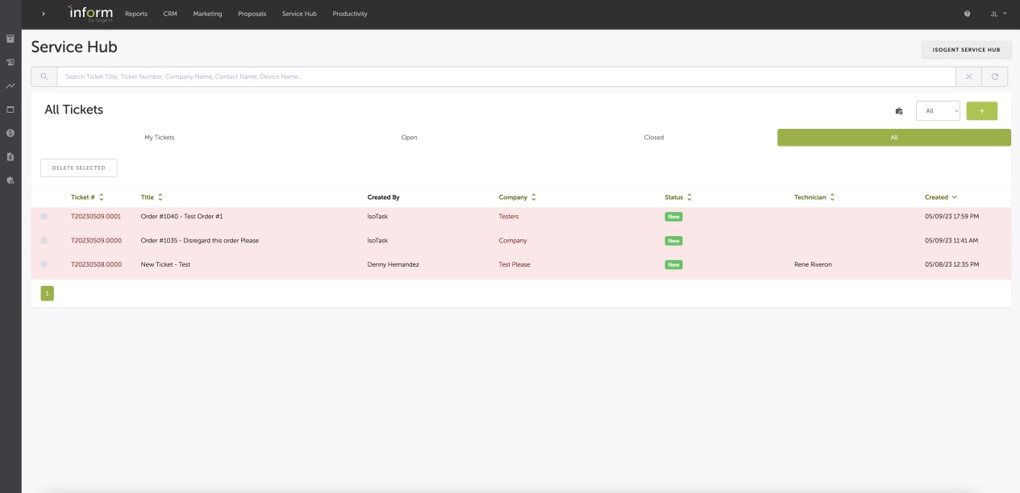Expand the sidebar with the chevron arrow
1020x493 pixels.
click(44, 14)
